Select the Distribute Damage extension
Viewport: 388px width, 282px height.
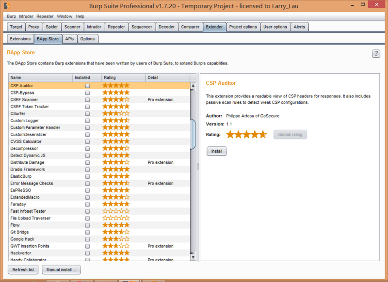pos(99,162)
